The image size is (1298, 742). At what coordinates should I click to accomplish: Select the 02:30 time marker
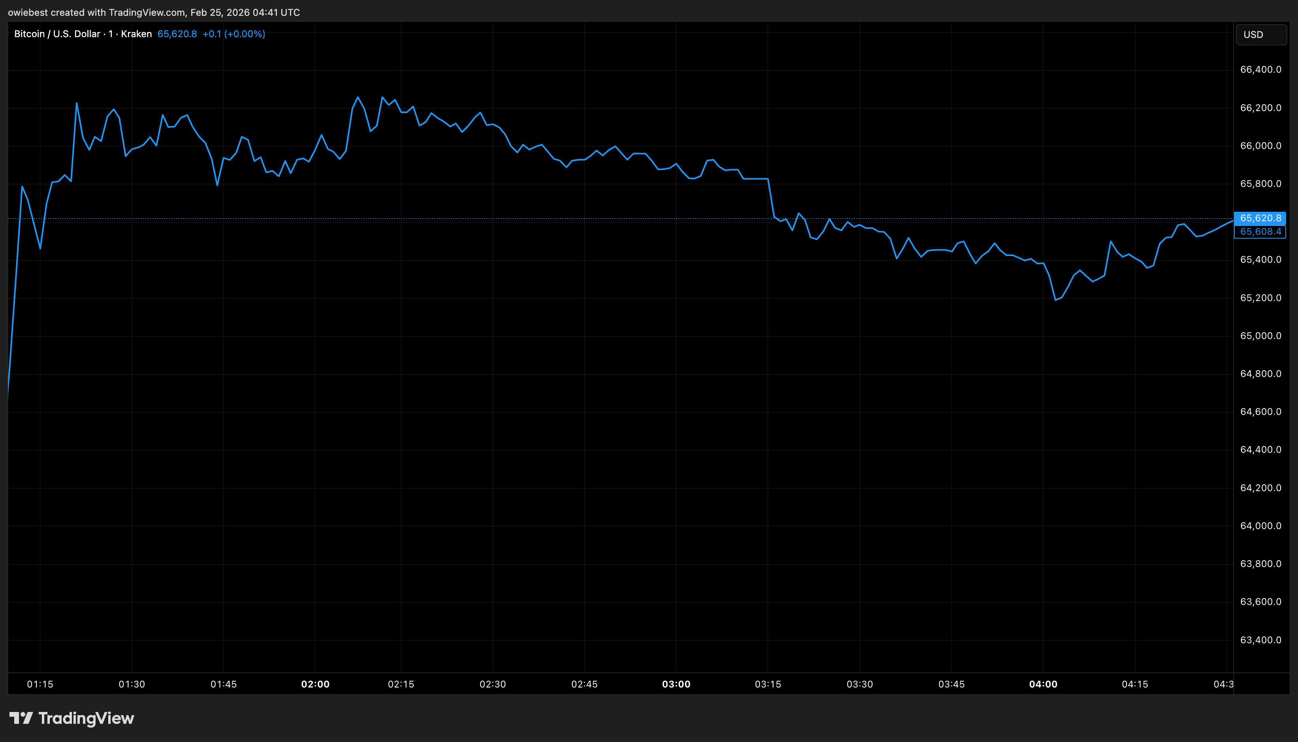(493, 684)
